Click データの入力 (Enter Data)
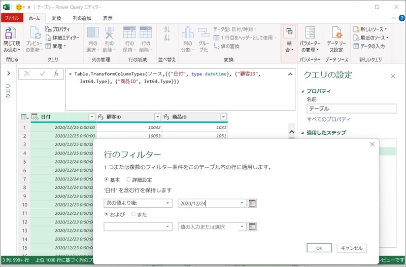The height and width of the screenshot is (267, 406). [x=369, y=46]
